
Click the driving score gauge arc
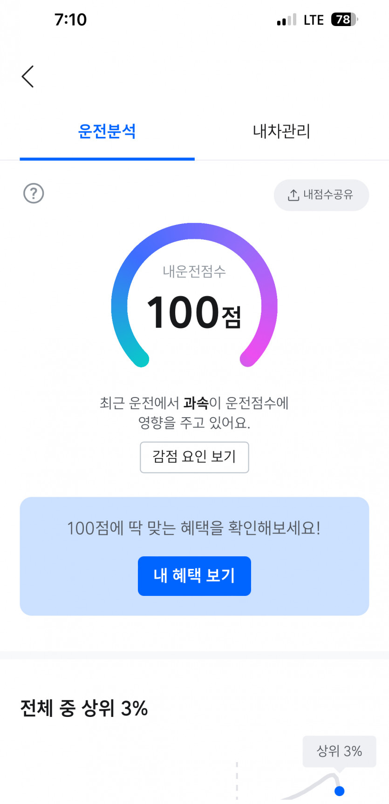194,231
